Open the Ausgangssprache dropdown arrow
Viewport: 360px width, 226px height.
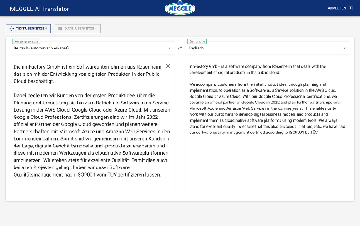point(170,48)
